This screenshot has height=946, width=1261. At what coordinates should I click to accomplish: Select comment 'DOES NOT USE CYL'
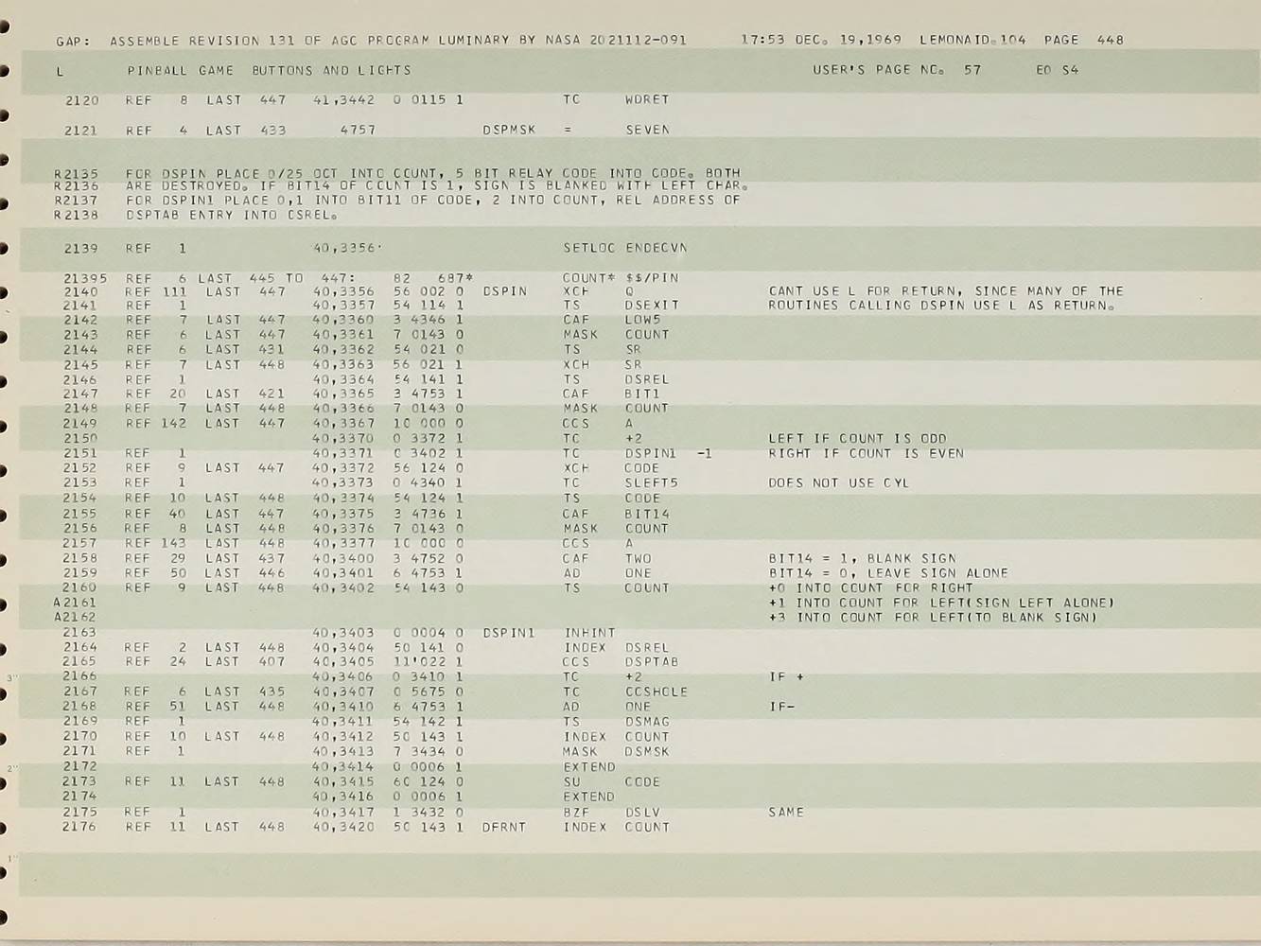pyautogui.click(x=838, y=482)
